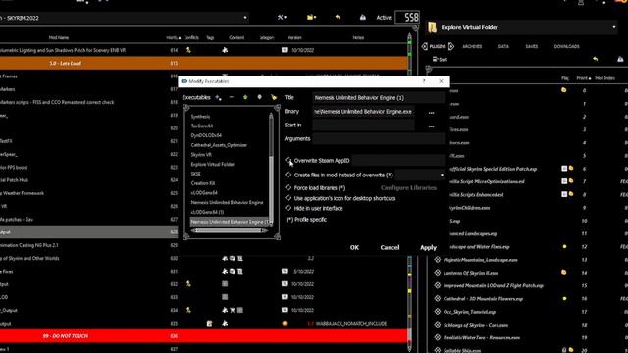Toggle Lanterns Of Skyrim II.esm plugin checkbox
Viewport: 628px width, 353px height.
coord(438,273)
